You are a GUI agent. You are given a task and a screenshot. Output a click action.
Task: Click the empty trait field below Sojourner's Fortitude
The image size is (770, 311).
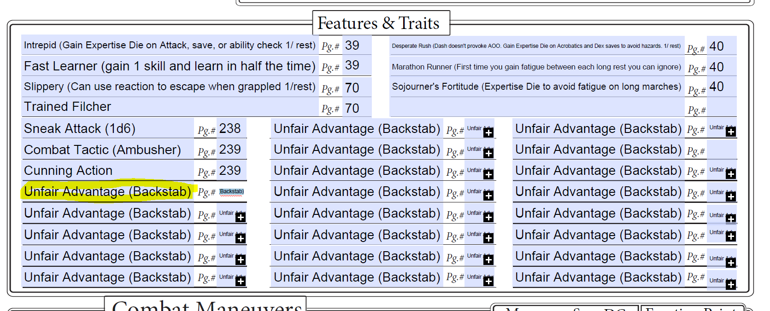click(x=536, y=107)
